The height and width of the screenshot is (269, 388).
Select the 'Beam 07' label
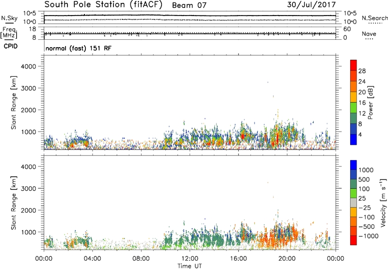(189, 5)
